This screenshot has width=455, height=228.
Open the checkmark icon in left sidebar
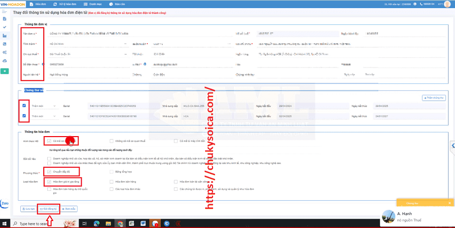[4, 27]
